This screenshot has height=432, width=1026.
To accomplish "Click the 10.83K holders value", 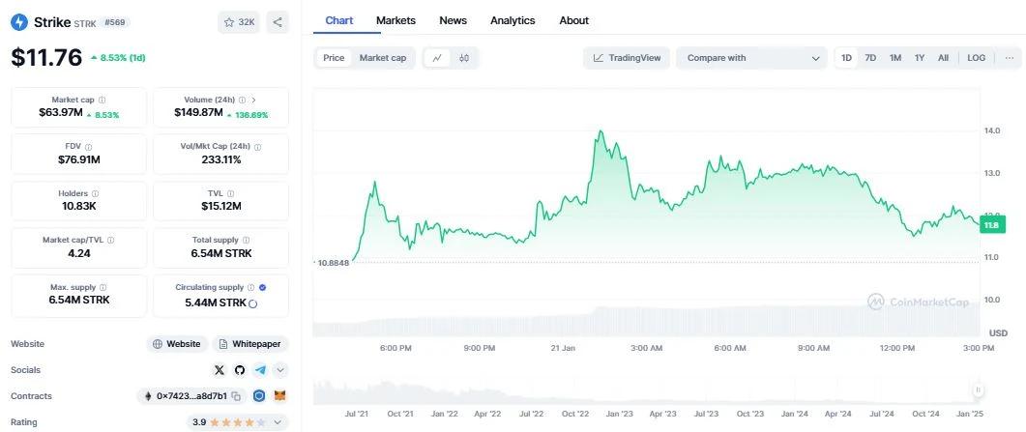I will (78, 206).
